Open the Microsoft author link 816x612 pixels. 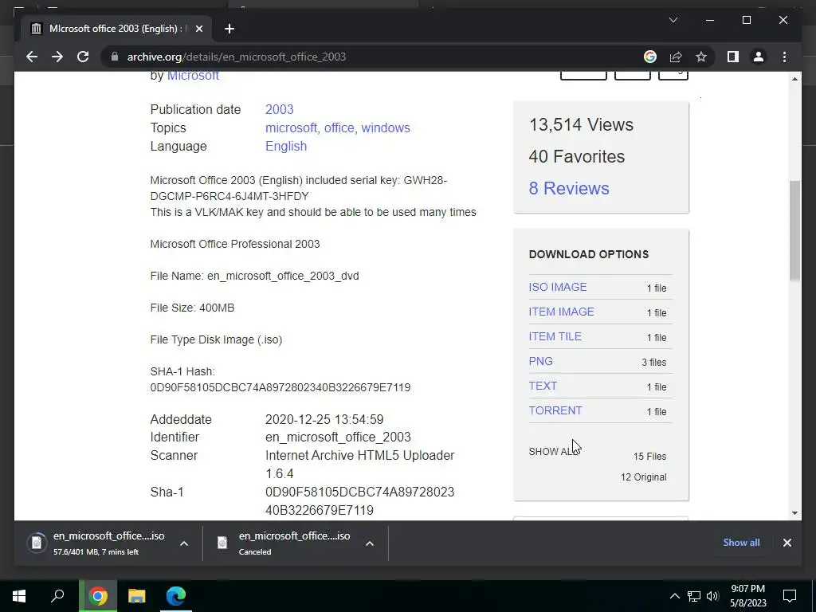(193, 76)
